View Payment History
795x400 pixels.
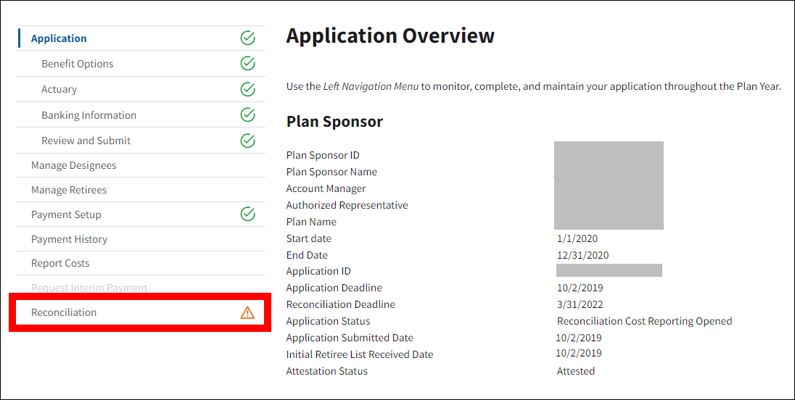(69, 239)
